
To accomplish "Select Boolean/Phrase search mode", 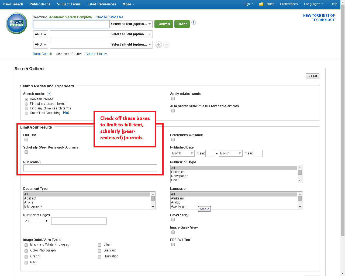I will coord(26,99).
